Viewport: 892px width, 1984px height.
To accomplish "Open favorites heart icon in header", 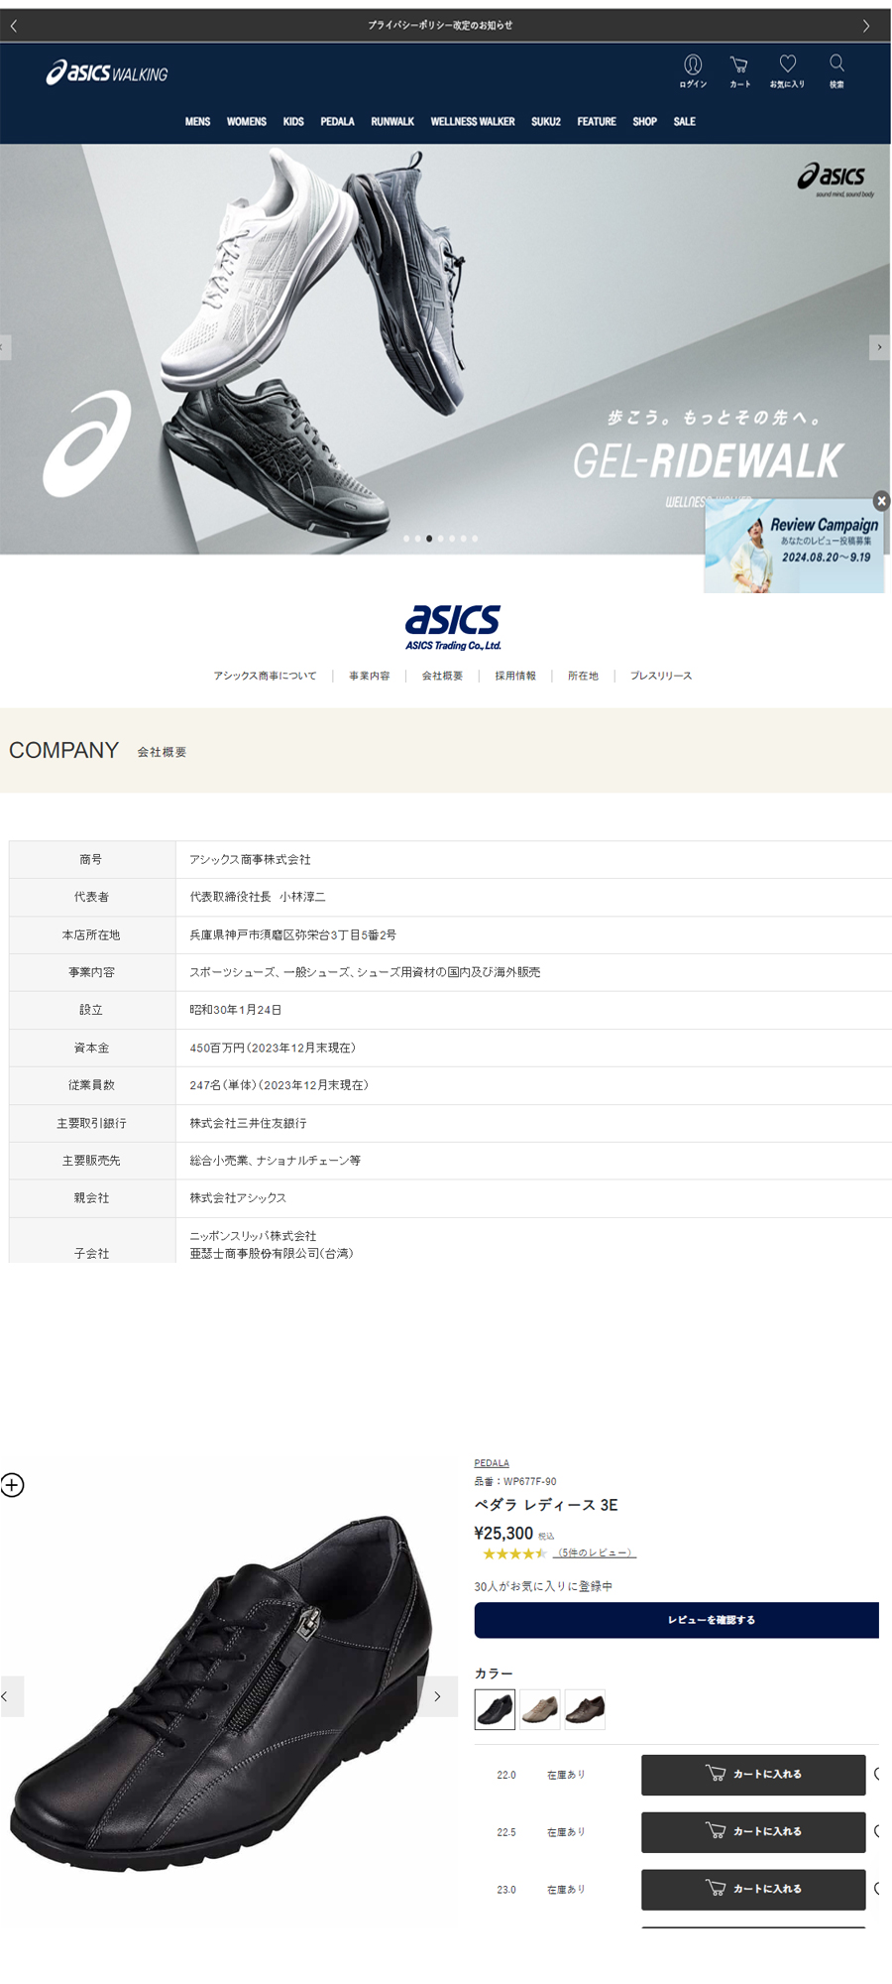I will point(787,70).
